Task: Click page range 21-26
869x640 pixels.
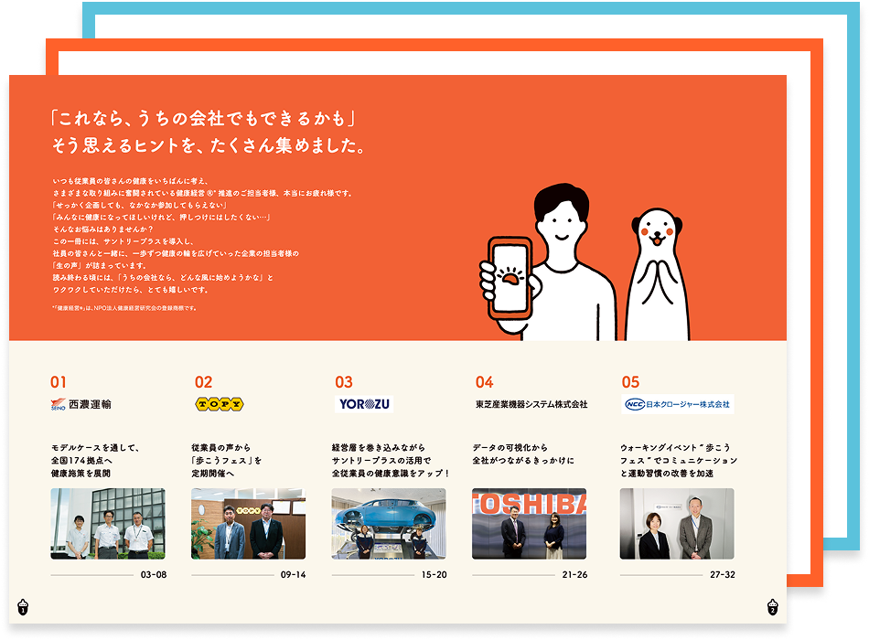Action: [x=574, y=574]
